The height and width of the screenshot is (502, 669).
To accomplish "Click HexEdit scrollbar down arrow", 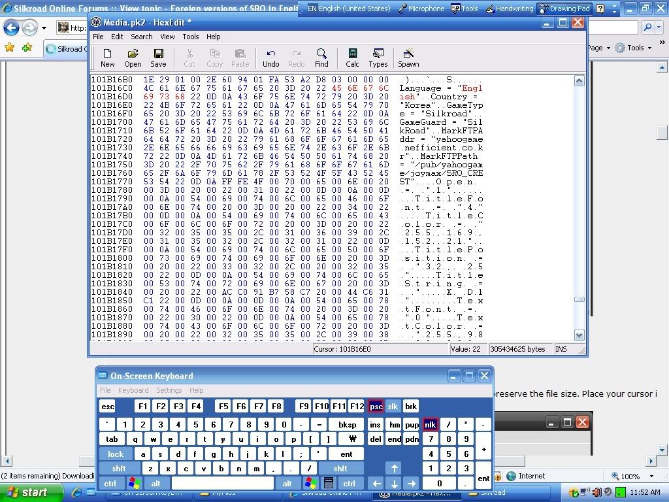I will coord(579,335).
